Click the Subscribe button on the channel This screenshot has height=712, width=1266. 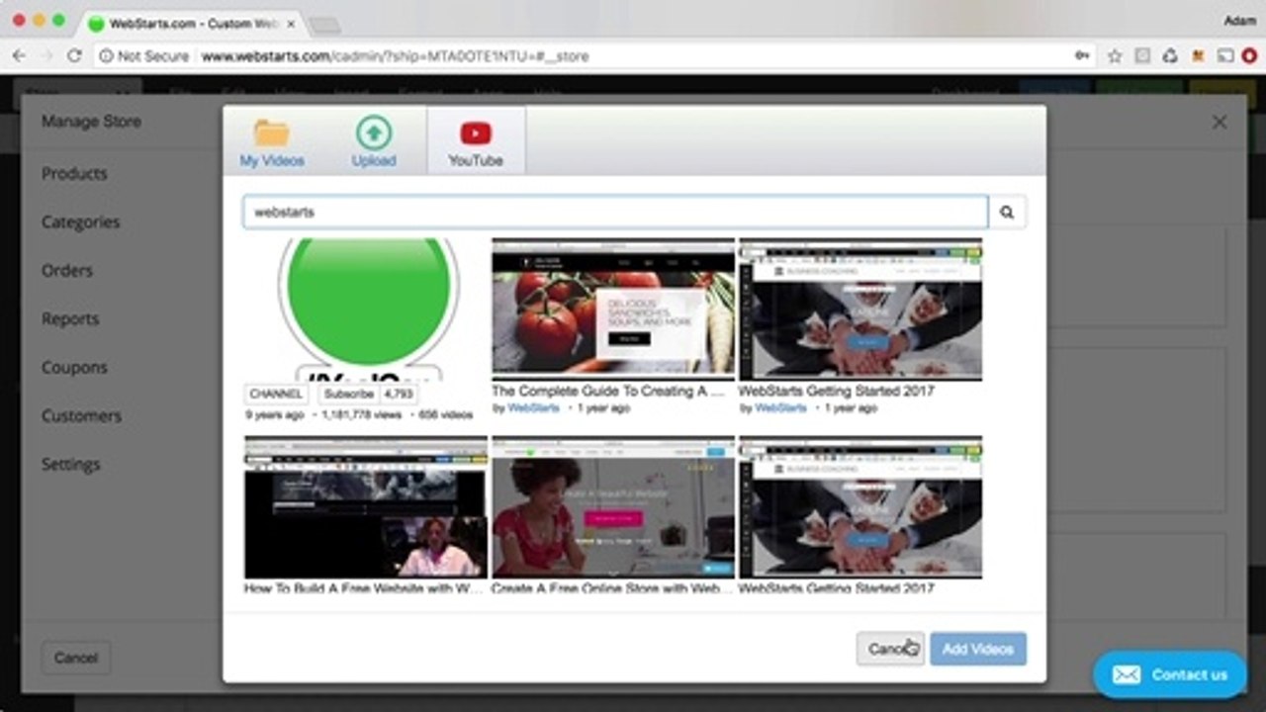(x=349, y=394)
